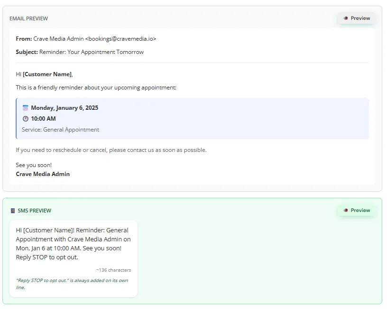Select the calendar icon beside the appointment date

point(25,107)
